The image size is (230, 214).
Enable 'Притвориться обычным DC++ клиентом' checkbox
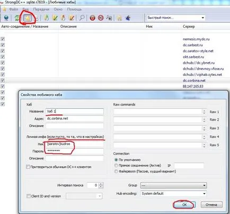coord(28,167)
